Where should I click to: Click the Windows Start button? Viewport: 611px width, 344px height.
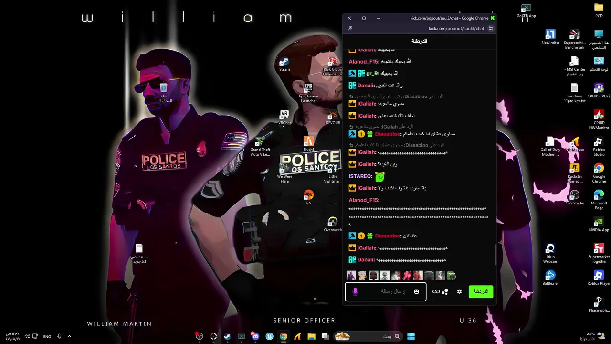coord(411,336)
